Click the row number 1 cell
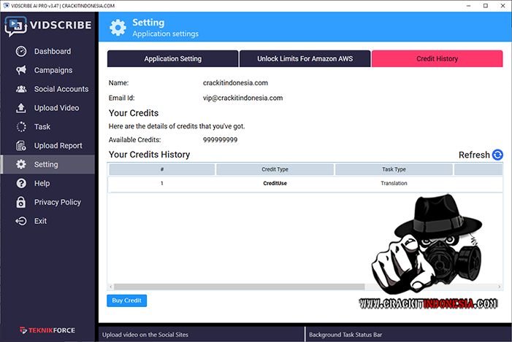 [162, 183]
